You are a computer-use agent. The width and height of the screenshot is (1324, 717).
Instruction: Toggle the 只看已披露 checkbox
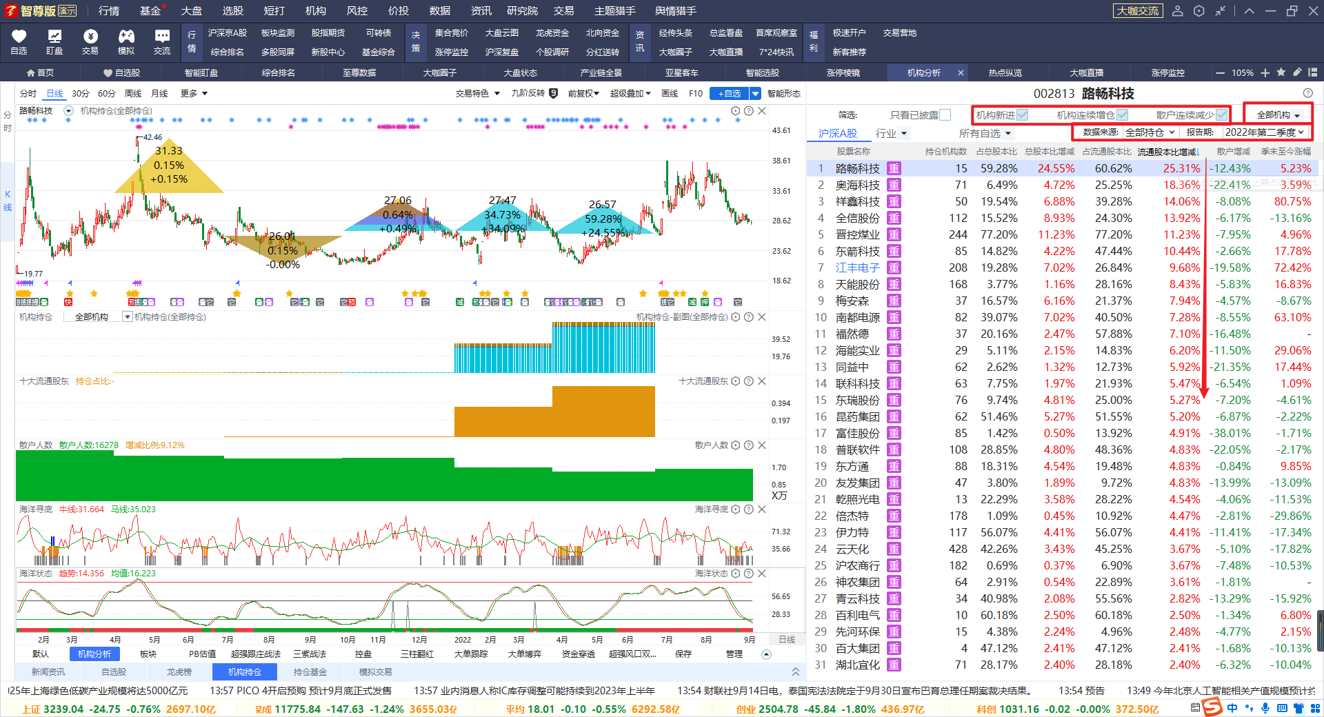tap(945, 114)
